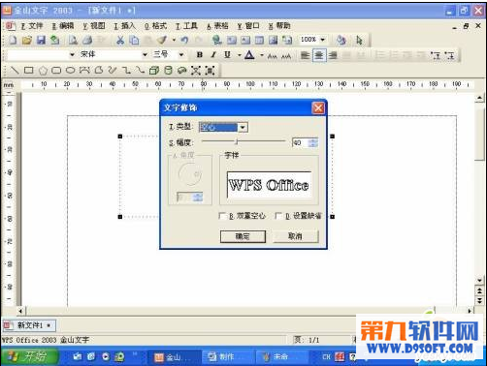The height and width of the screenshot is (366, 487).
Task: Enable 双重空心 checkbox
Action: click(x=222, y=216)
